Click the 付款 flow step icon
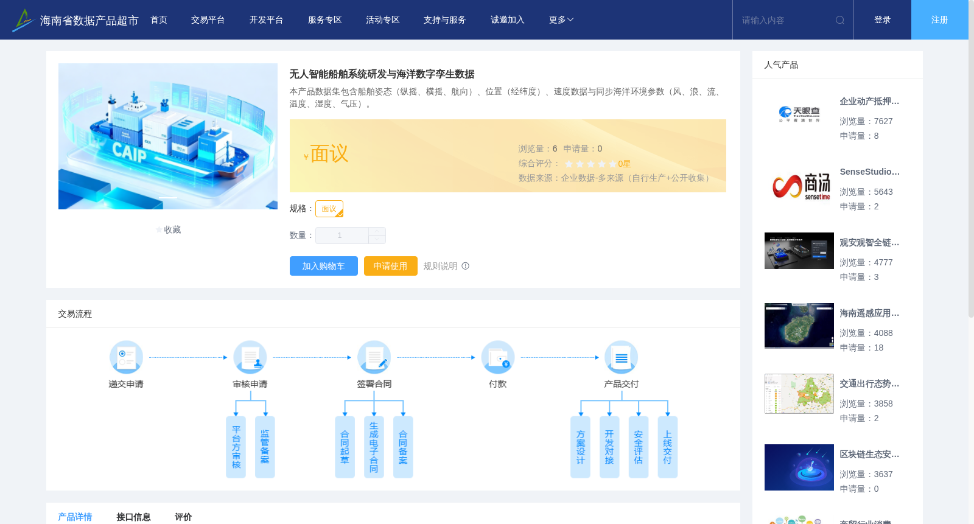This screenshot has height=524, width=974. (498, 357)
